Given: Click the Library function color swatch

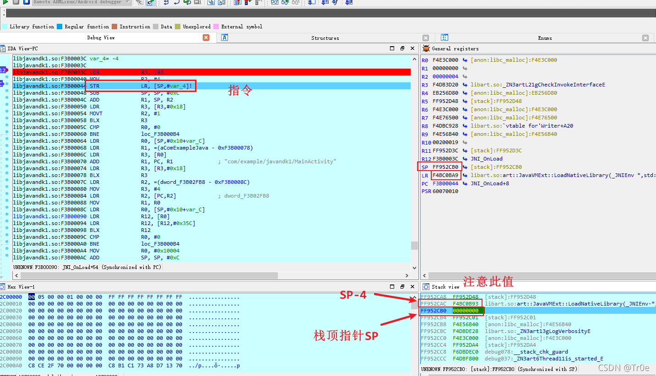Looking at the screenshot, I should tap(5, 27).
